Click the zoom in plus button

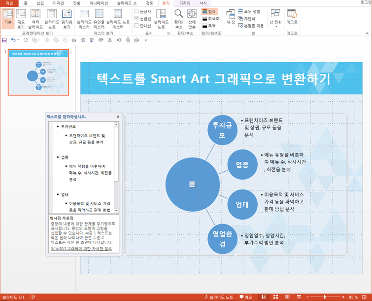(343, 297)
